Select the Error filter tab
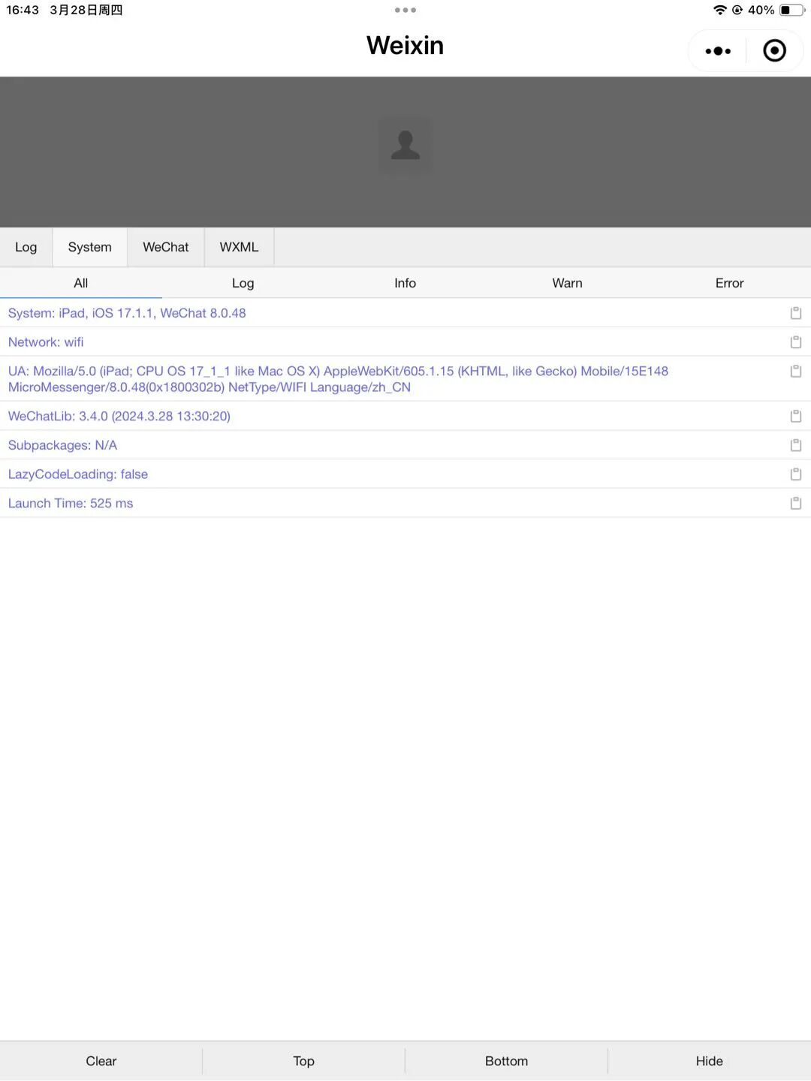Screen dimensions: 811x1081 pyautogui.click(x=730, y=283)
